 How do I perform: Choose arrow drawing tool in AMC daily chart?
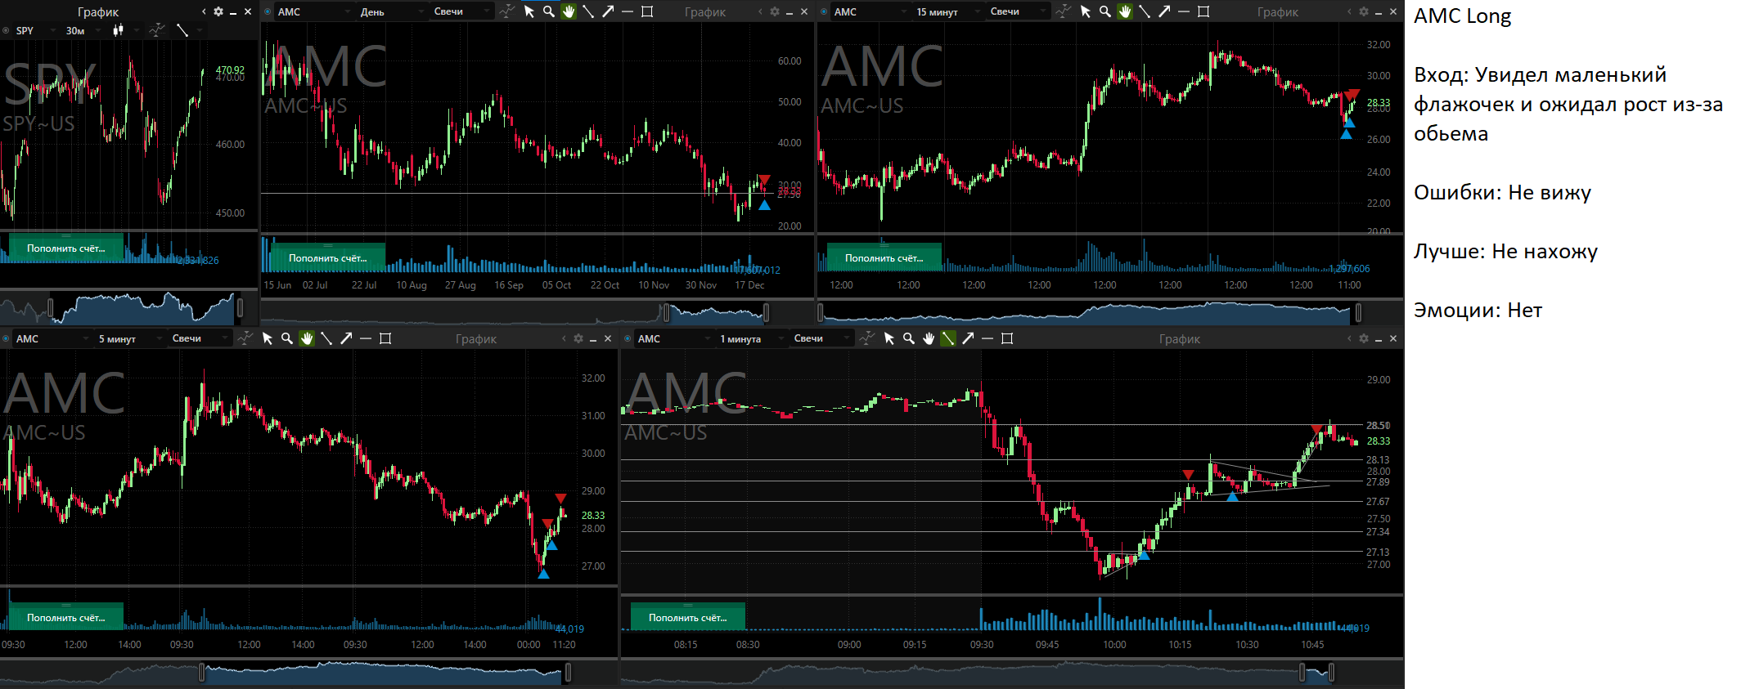click(x=608, y=11)
